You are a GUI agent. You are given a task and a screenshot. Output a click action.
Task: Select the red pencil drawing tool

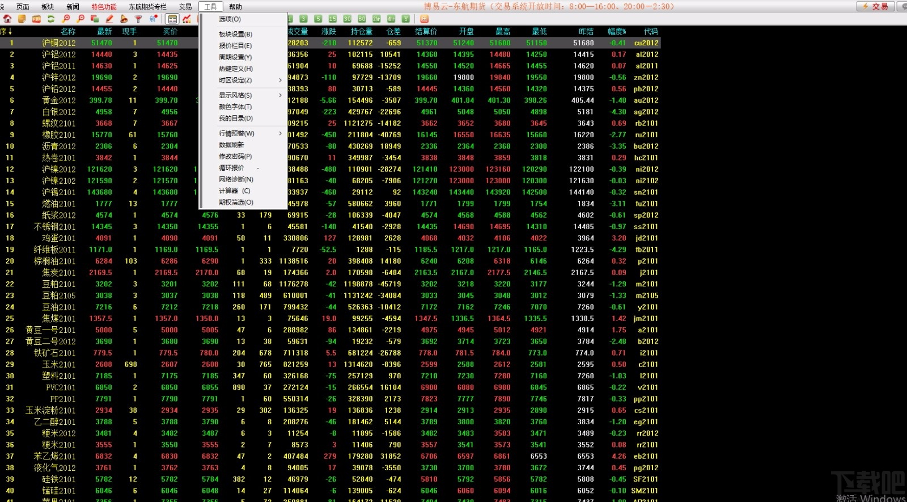[x=109, y=19]
